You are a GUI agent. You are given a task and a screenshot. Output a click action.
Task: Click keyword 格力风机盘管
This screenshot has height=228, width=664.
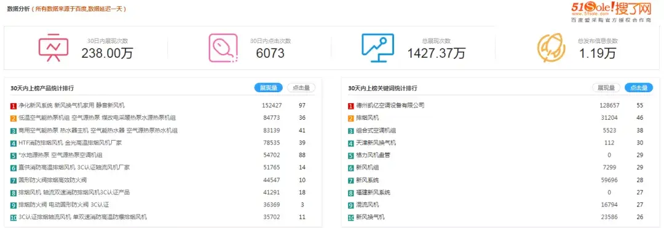[373, 155]
